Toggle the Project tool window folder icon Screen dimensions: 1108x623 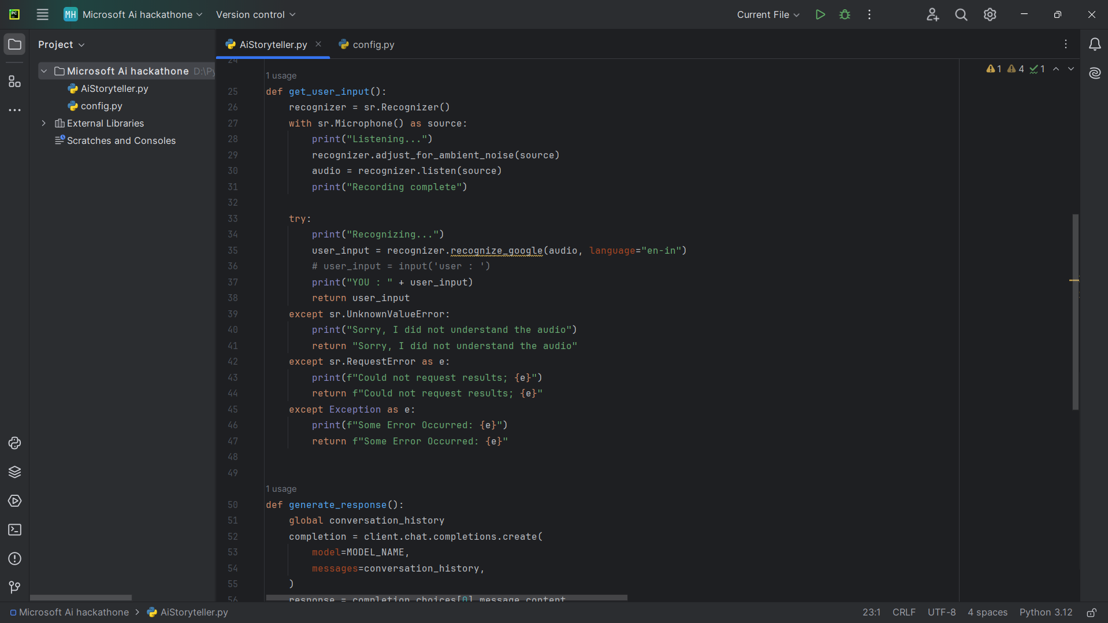pyautogui.click(x=14, y=44)
